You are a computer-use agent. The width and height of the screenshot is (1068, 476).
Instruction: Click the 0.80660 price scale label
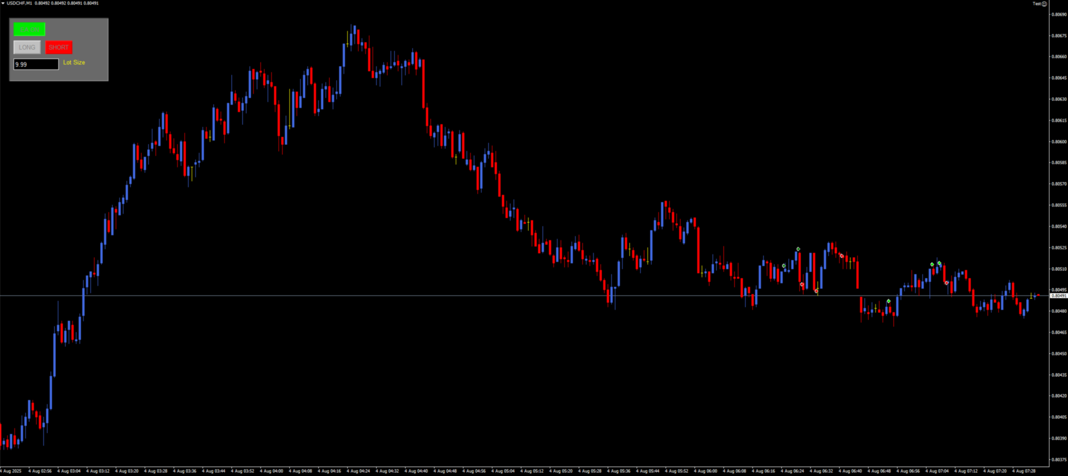coord(1059,57)
